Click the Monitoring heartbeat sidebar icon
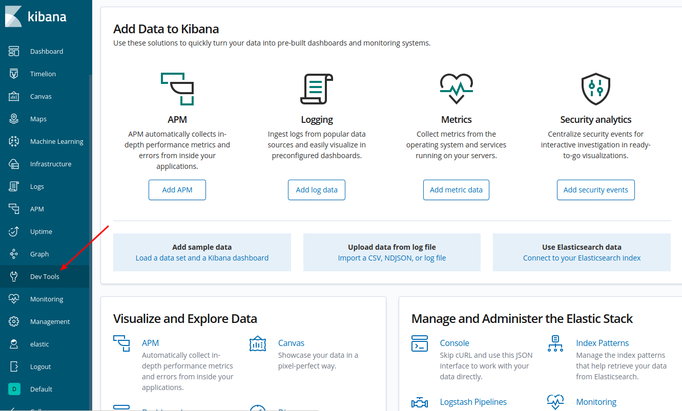 point(14,299)
